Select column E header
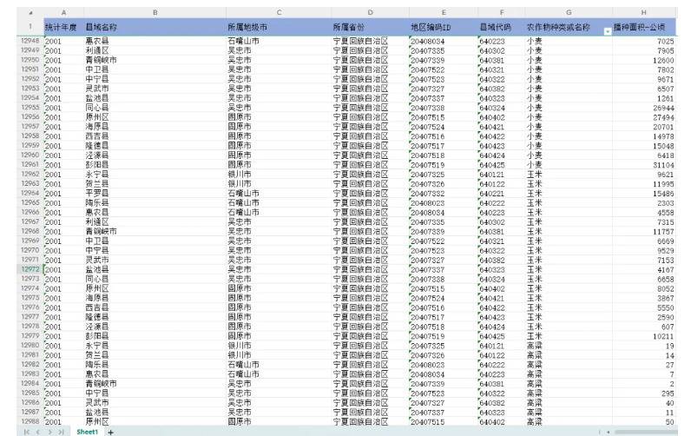Screen dimensions: 691x436 point(444,12)
